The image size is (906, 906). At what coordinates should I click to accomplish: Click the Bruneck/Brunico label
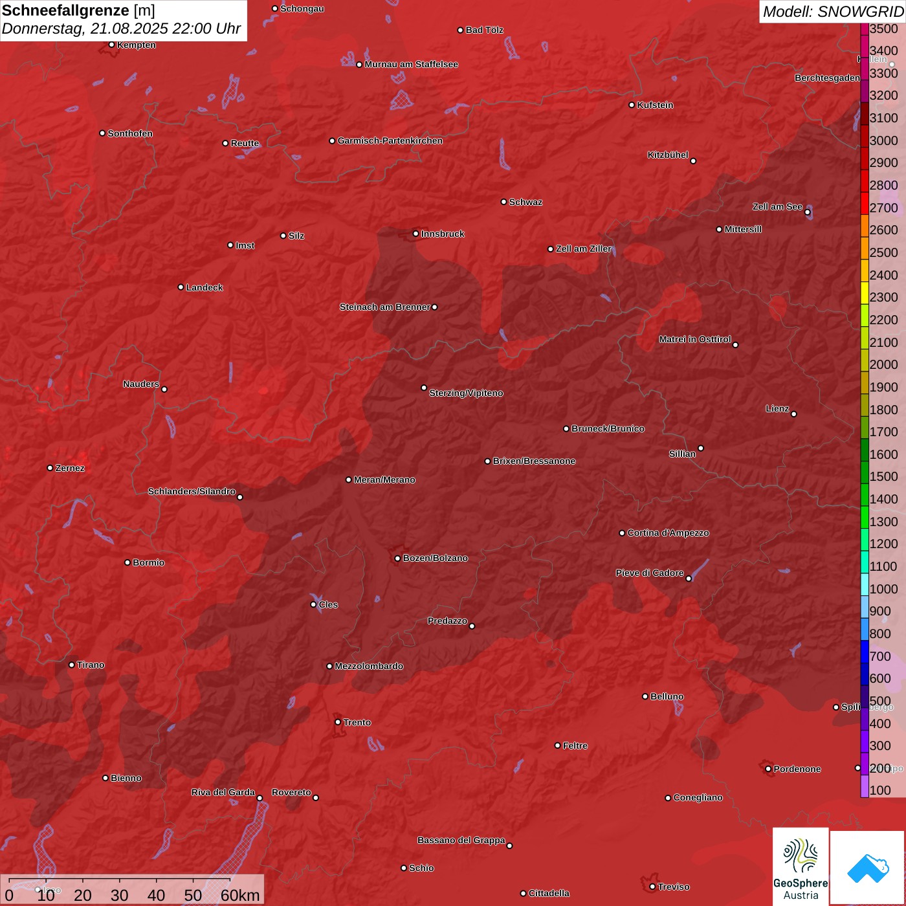[x=608, y=428]
